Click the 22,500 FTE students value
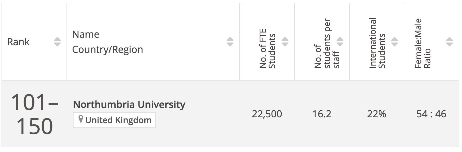Image resolution: width=462 pixels, height=152 pixels. pos(267,114)
